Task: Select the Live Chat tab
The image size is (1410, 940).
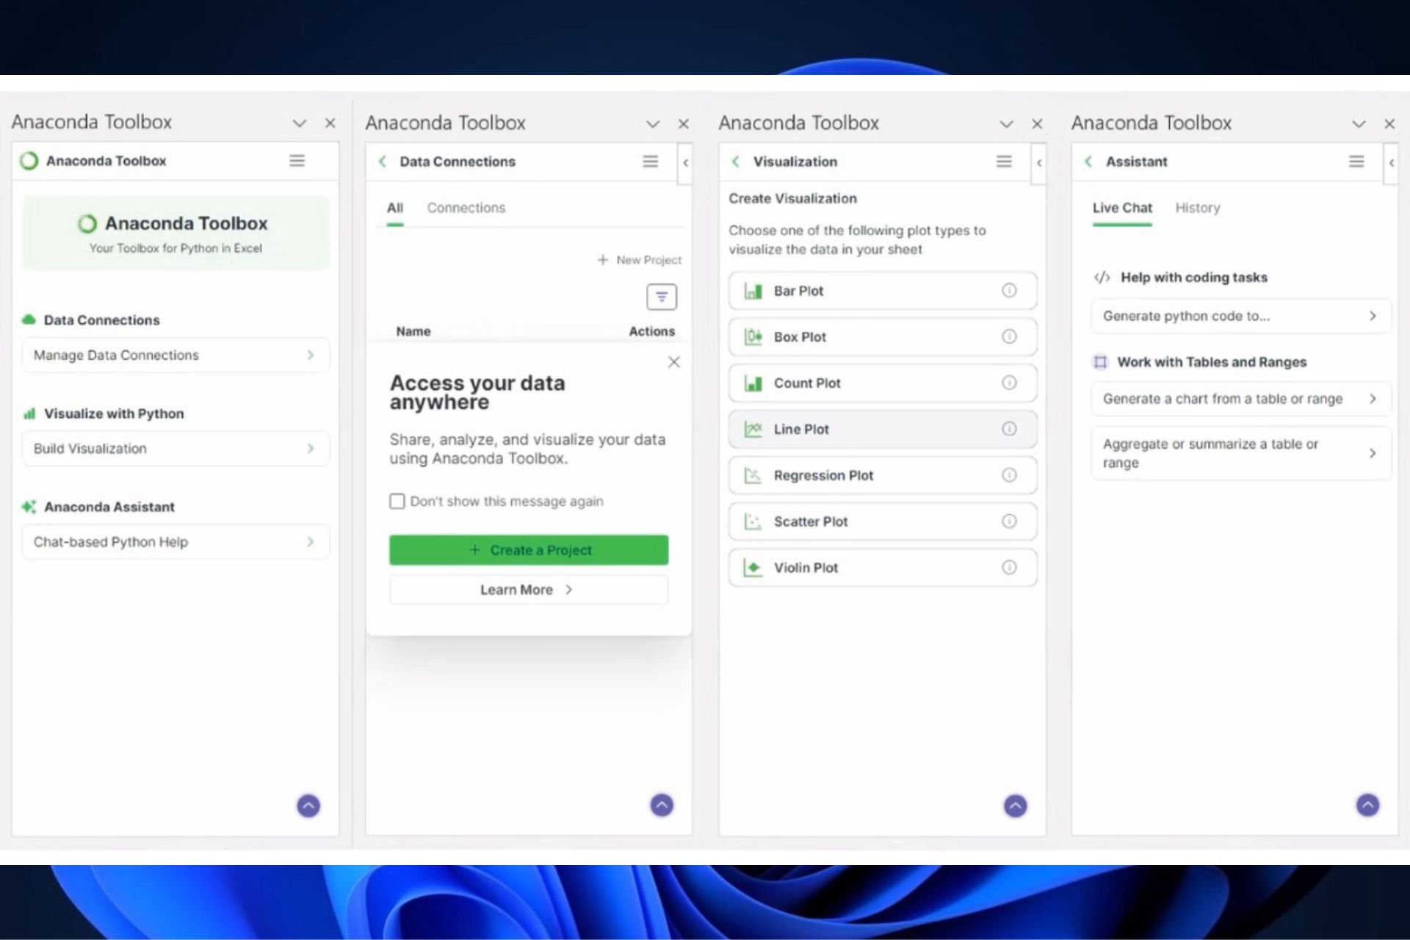Action: (1122, 208)
